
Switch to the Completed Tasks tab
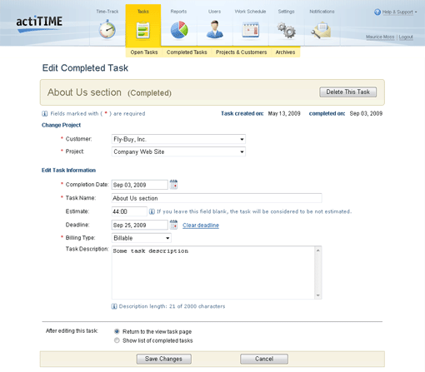point(187,52)
